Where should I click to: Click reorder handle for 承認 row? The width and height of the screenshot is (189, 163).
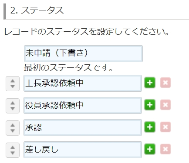coord(13,128)
